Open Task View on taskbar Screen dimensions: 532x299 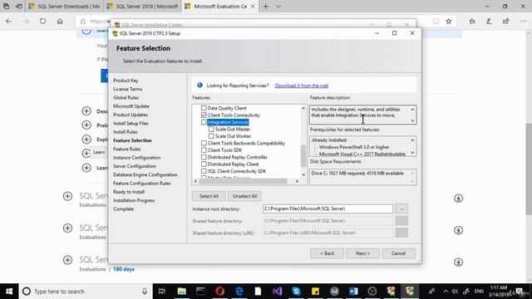pyautogui.click(x=162, y=292)
